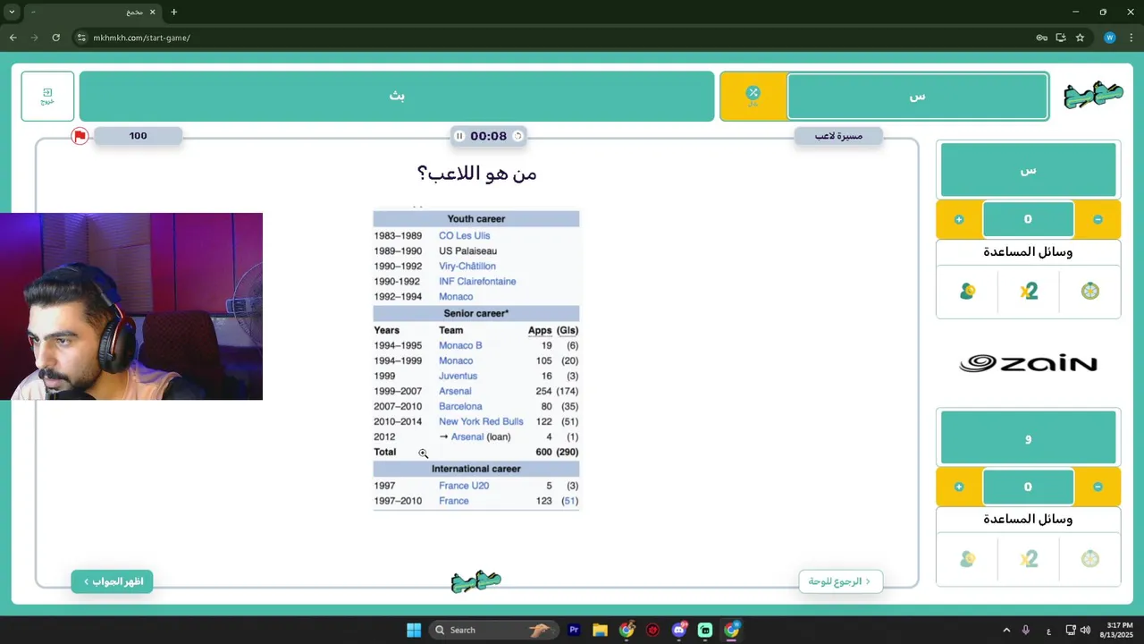Open the tab search dropdown arrow
This screenshot has height=644, width=1144.
(12, 12)
